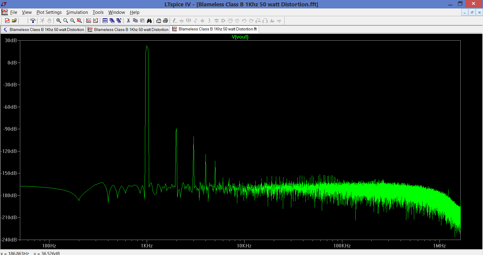This screenshot has width=483, height=255.
Task: Cascade windows via toolbar icon
Action: (x=112, y=21)
